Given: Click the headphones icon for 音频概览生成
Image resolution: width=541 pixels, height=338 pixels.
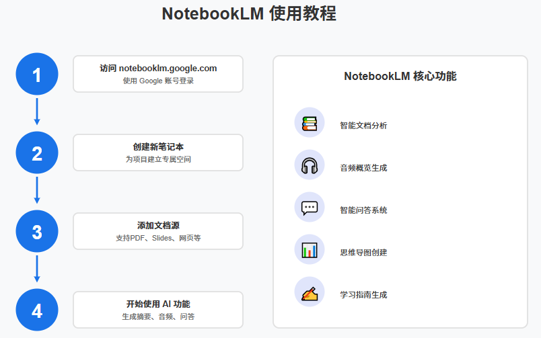Looking at the screenshot, I should tap(310, 166).
